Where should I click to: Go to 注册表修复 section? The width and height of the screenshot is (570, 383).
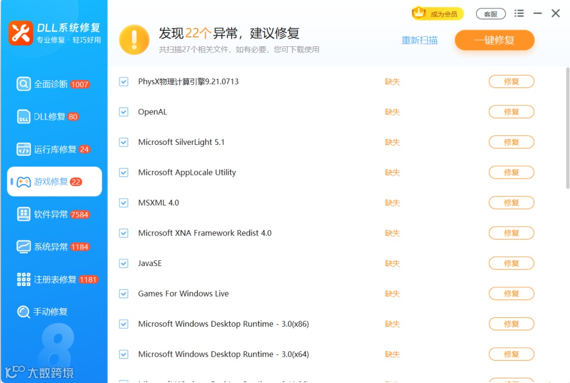pos(54,279)
